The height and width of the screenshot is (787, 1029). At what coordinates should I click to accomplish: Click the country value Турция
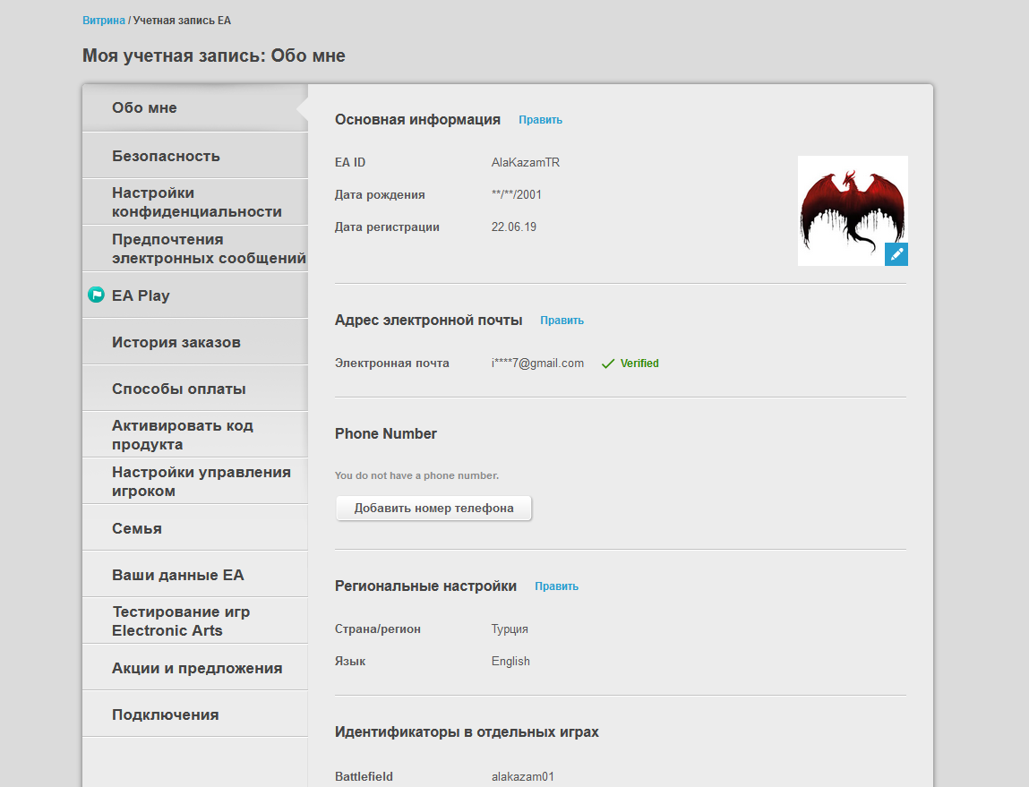click(510, 629)
